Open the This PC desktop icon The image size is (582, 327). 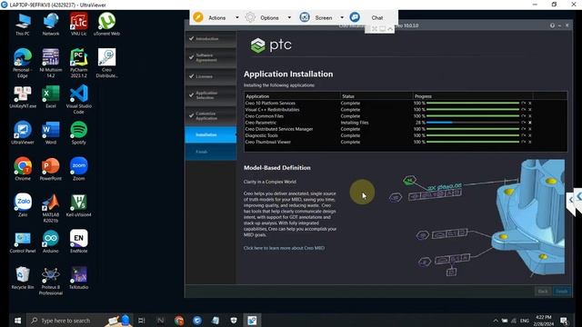pyautogui.click(x=23, y=25)
